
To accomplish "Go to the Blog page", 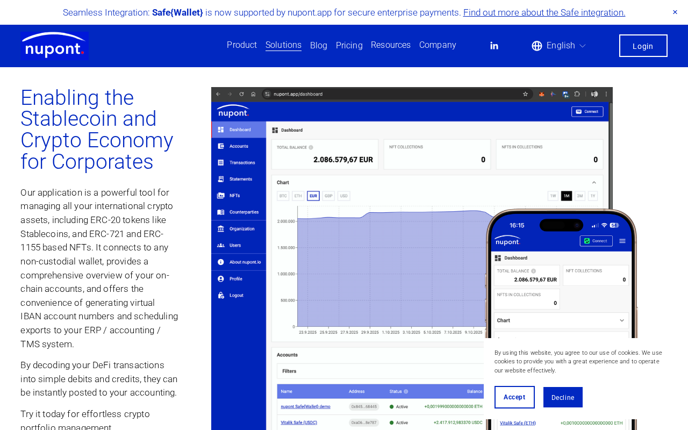I will pos(319,46).
